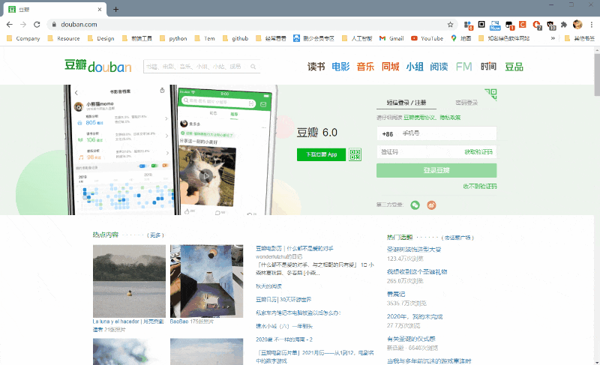600x365 pixels.
Task: Click the lake photo album thumbnail
Action: coord(129,281)
